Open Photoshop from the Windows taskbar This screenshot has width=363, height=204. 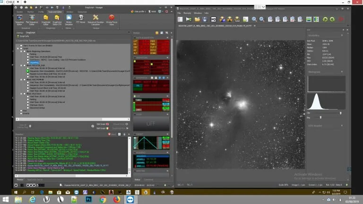88,199
